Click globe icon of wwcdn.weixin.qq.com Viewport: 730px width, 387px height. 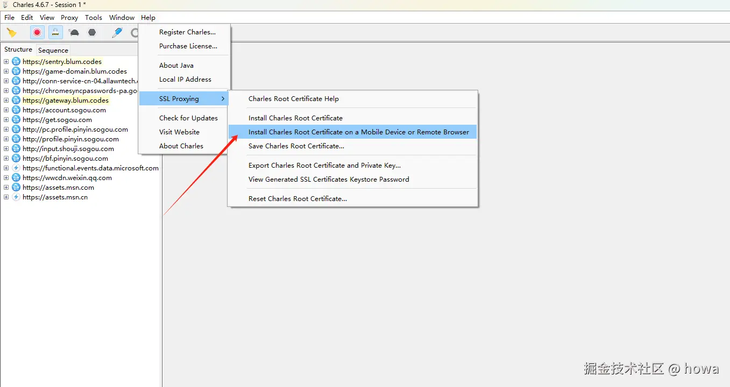click(16, 178)
